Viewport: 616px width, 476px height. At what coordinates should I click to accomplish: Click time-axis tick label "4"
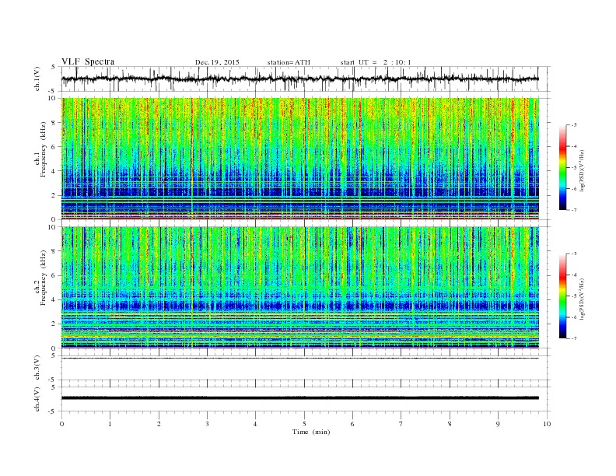coord(255,424)
